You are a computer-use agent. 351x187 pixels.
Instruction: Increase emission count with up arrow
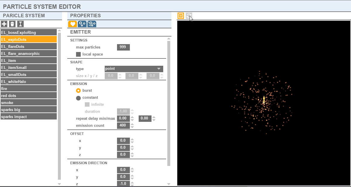(132, 124)
